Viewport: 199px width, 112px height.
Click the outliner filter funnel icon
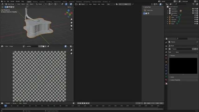pyautogui.click(x=193, y=4)
